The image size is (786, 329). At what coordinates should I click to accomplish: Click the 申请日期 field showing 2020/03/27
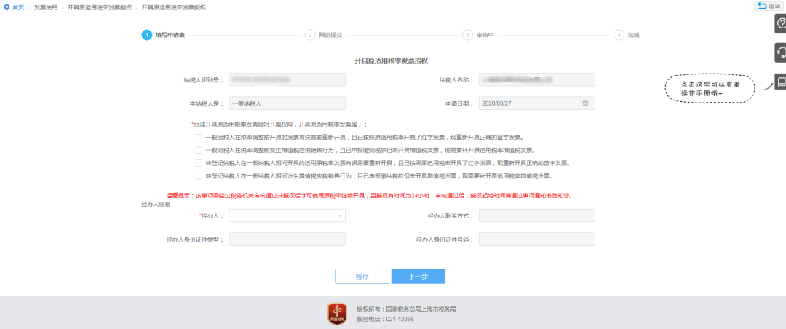pyautogui.click(x=537, y=103)
